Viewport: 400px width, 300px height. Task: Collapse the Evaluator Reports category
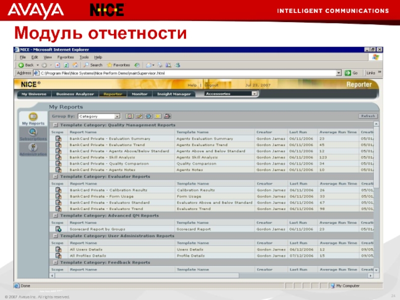click(56, 176)
